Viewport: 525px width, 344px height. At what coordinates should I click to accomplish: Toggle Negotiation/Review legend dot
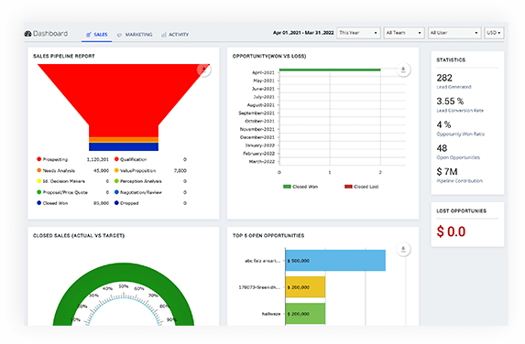tap(116, 192)
